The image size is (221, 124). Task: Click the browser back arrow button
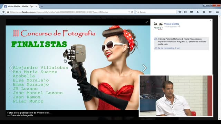(3, 12)
